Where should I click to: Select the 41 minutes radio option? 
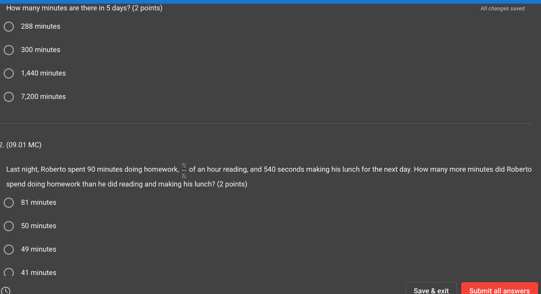coord(9,272)
